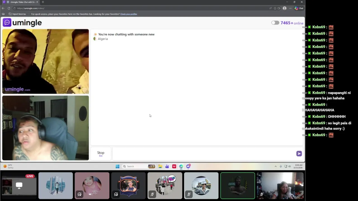Screen dimensions: 358x201
Task: Click the umingle.com address bar
Action: pos(140,8)
